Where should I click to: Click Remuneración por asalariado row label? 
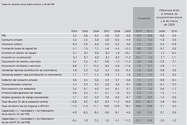coord(18,89)
